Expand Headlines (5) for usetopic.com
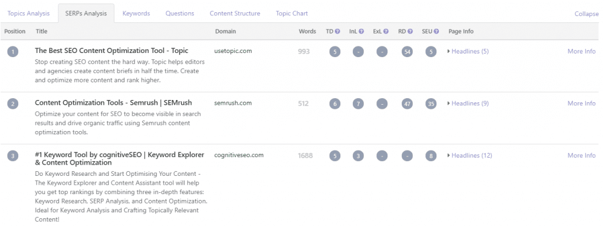 click(468, 51)
